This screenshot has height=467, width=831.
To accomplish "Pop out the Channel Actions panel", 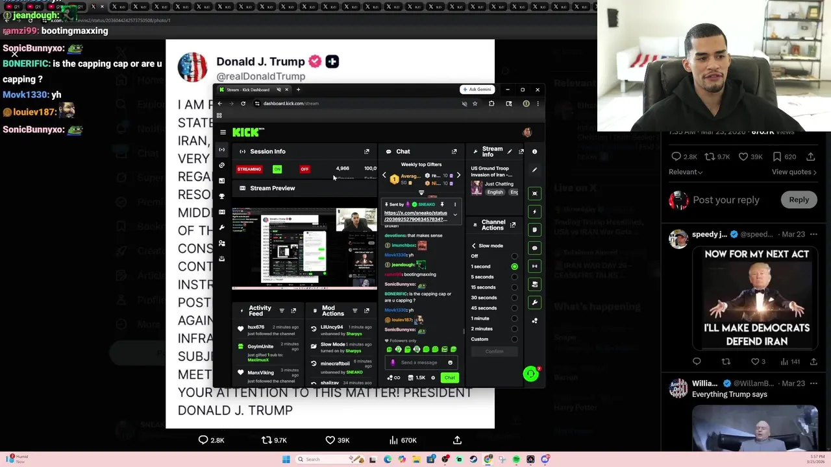I will (x=513, y=225).
